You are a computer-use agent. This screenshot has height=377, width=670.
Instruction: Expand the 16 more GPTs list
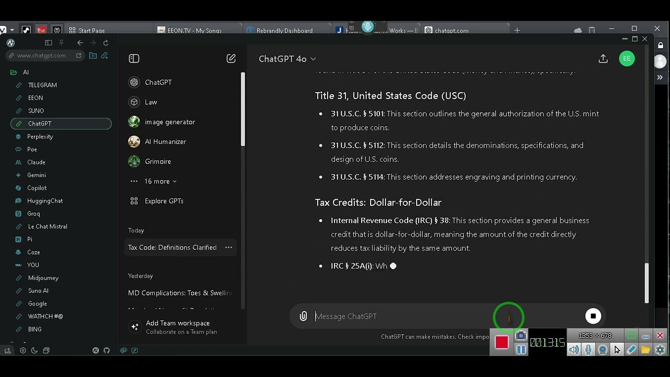point(160,181)
